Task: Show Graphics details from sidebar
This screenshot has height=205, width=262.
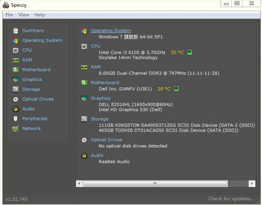Action: tap(32, 80)
